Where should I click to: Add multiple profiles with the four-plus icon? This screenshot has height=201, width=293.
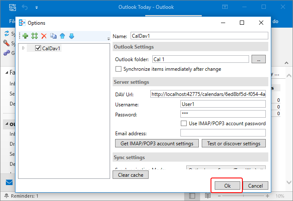(x=35, y=36)
